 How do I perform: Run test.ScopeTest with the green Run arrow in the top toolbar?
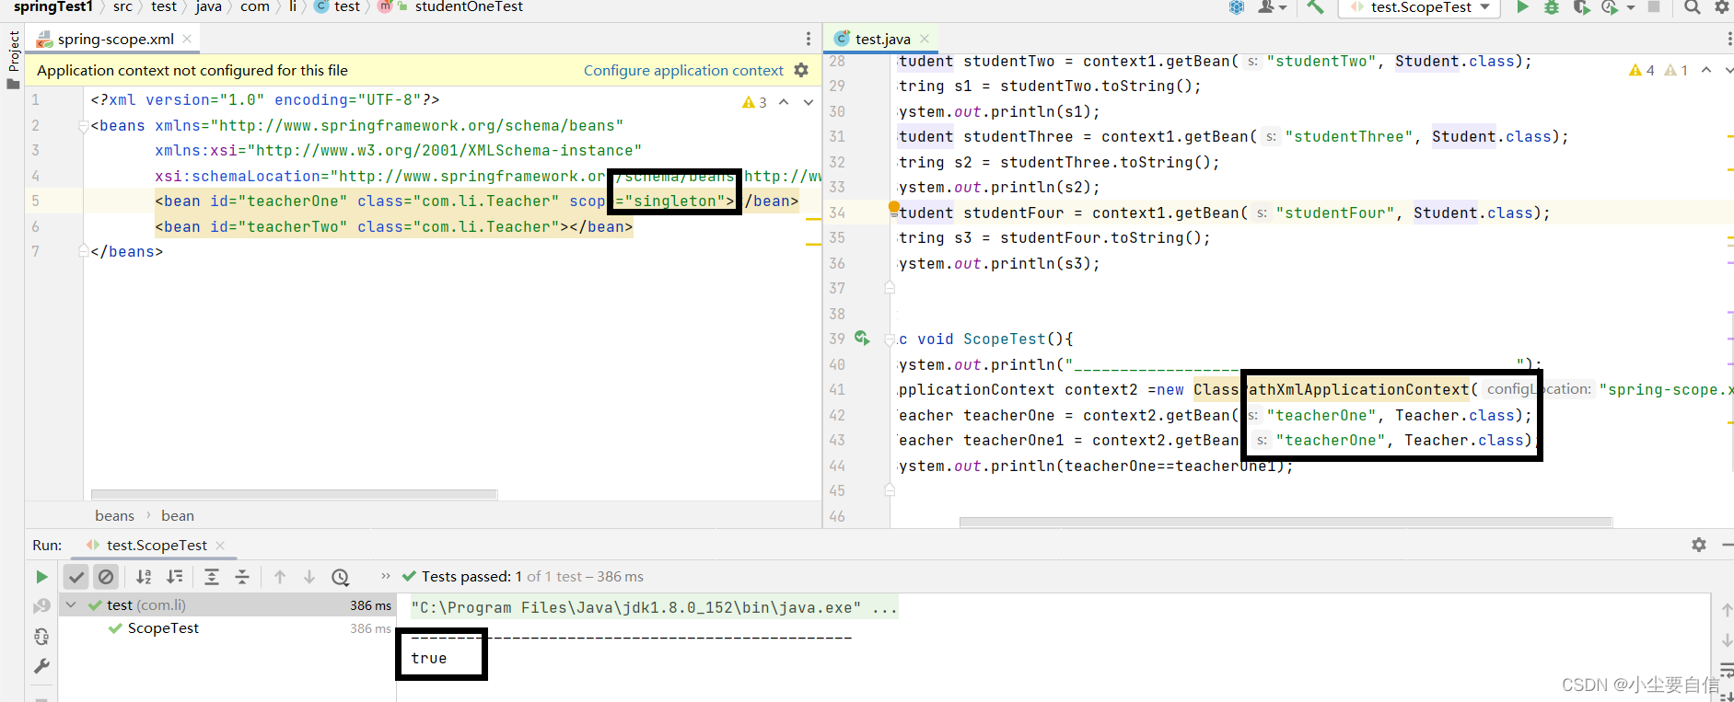coord(1522,7)
